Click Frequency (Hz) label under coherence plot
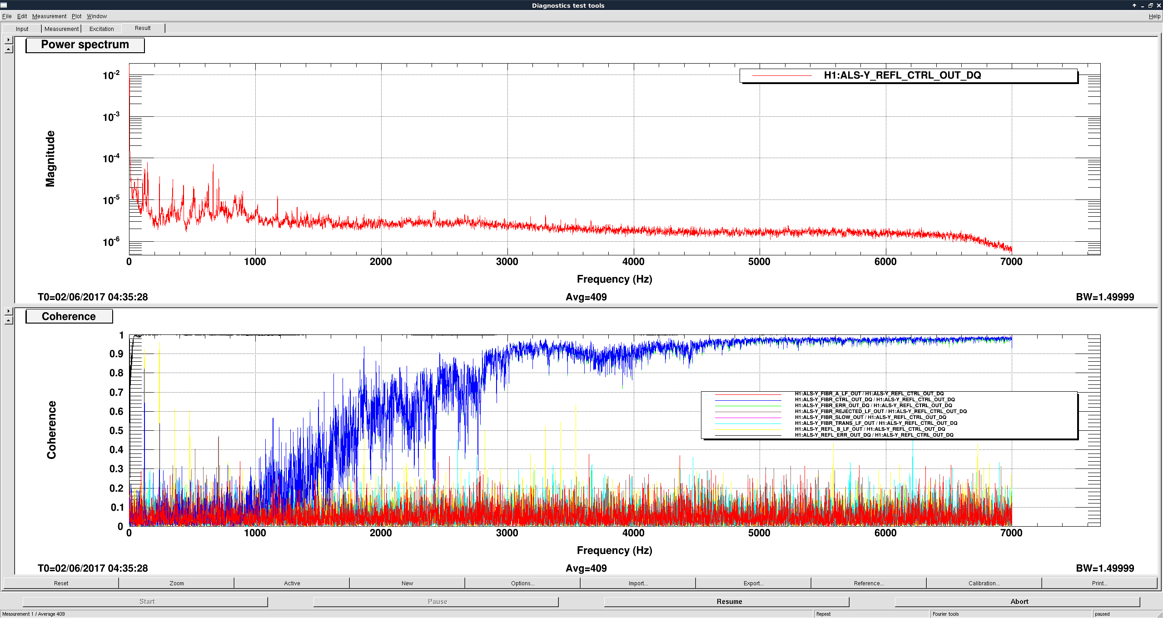The width and height of the screenshot is (1163, 618). point(614,550)
